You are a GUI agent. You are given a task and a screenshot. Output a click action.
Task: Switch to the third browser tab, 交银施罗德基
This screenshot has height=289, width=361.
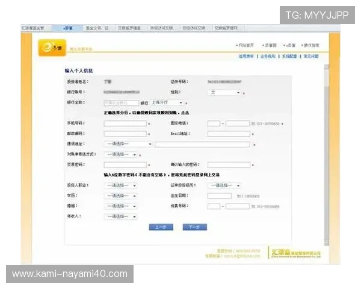(x=131, y=28)
